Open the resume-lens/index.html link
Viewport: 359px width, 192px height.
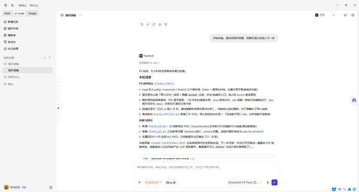point(168,143)
